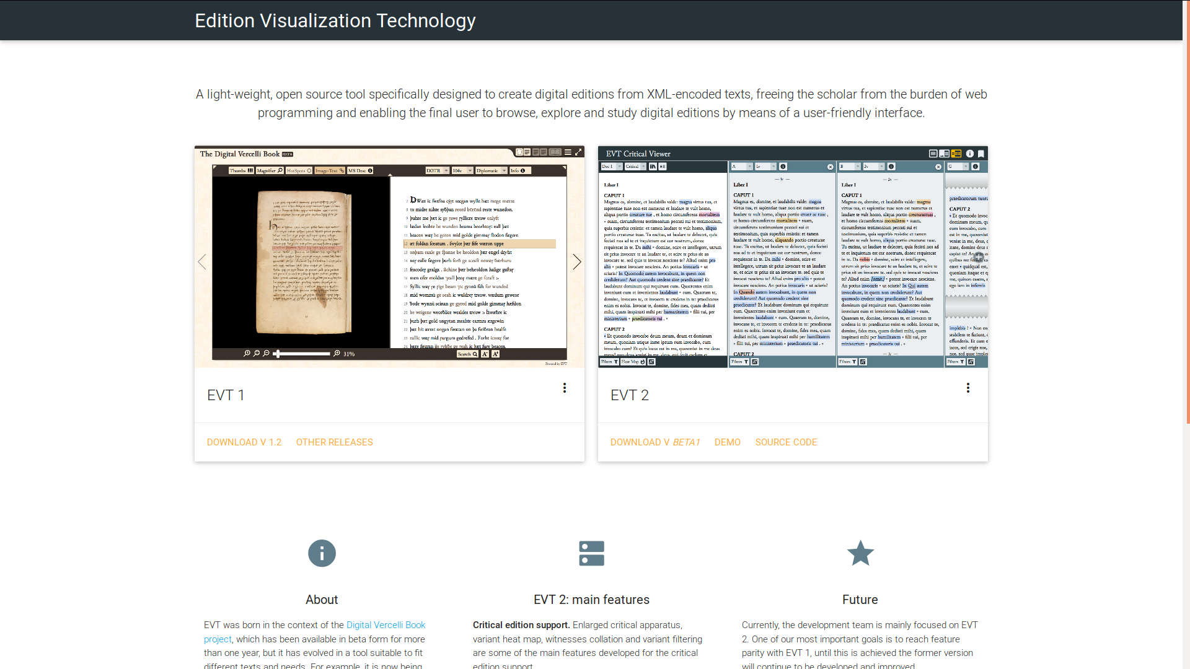
Task: Open the DOTR text selector dropdown
Action: (x=437, y=170)
